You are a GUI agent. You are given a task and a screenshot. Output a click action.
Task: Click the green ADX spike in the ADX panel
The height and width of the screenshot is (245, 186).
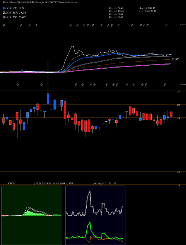point(90,223)
